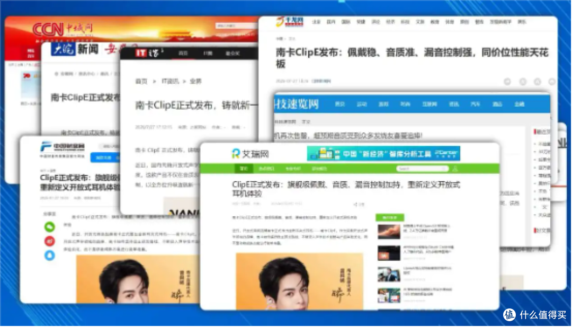Viewport: 572px width, 327px height.
Task: Click the search field on CCN page
Action: tap(236, 25)
